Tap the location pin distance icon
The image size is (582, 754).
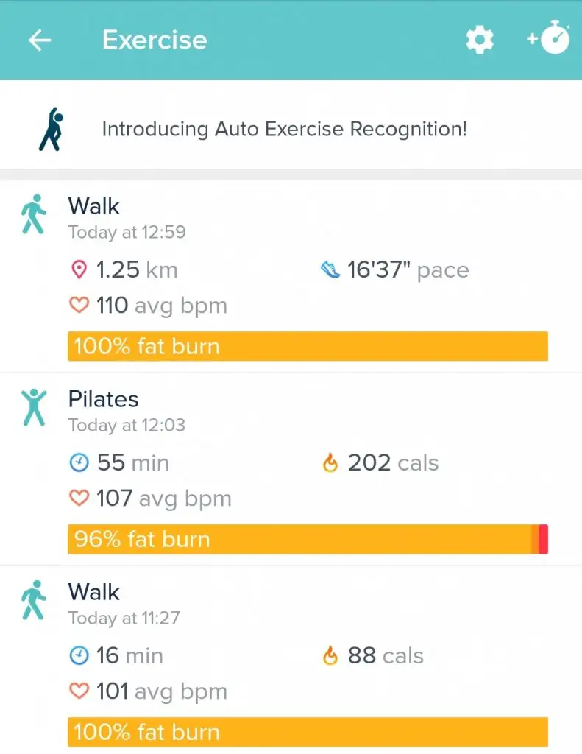click(x=79, y=270)
